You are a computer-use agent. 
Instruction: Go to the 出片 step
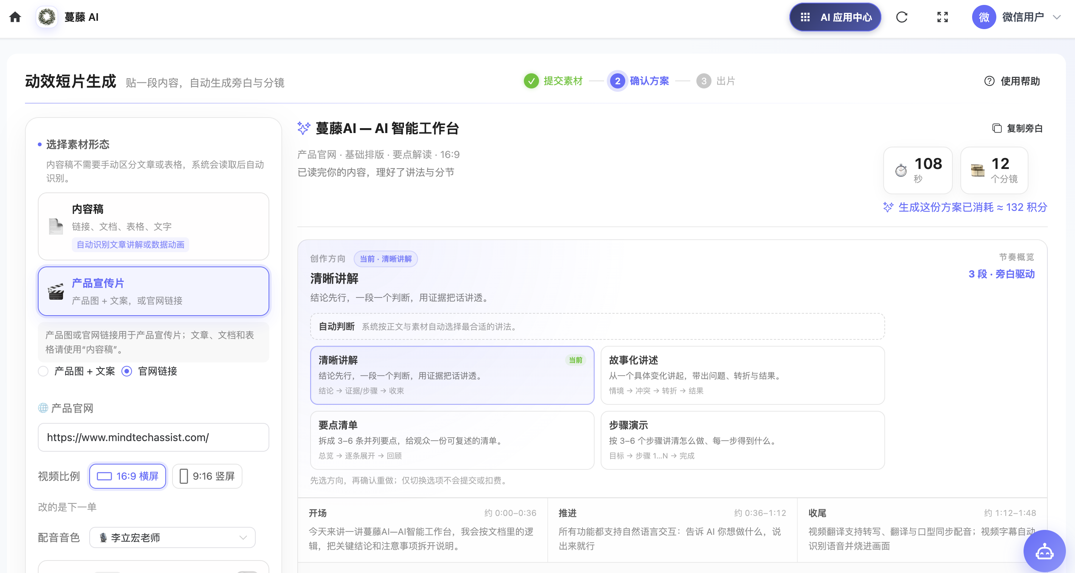(716, 81)
